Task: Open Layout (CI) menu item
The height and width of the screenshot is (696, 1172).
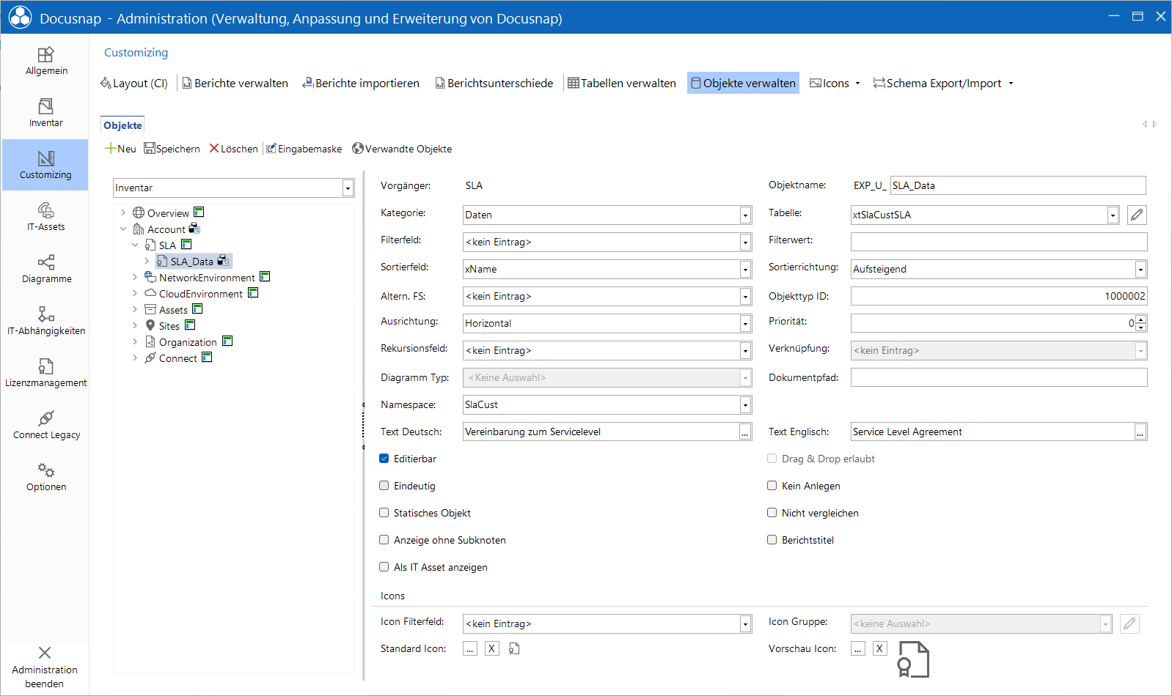Action: 134,84
